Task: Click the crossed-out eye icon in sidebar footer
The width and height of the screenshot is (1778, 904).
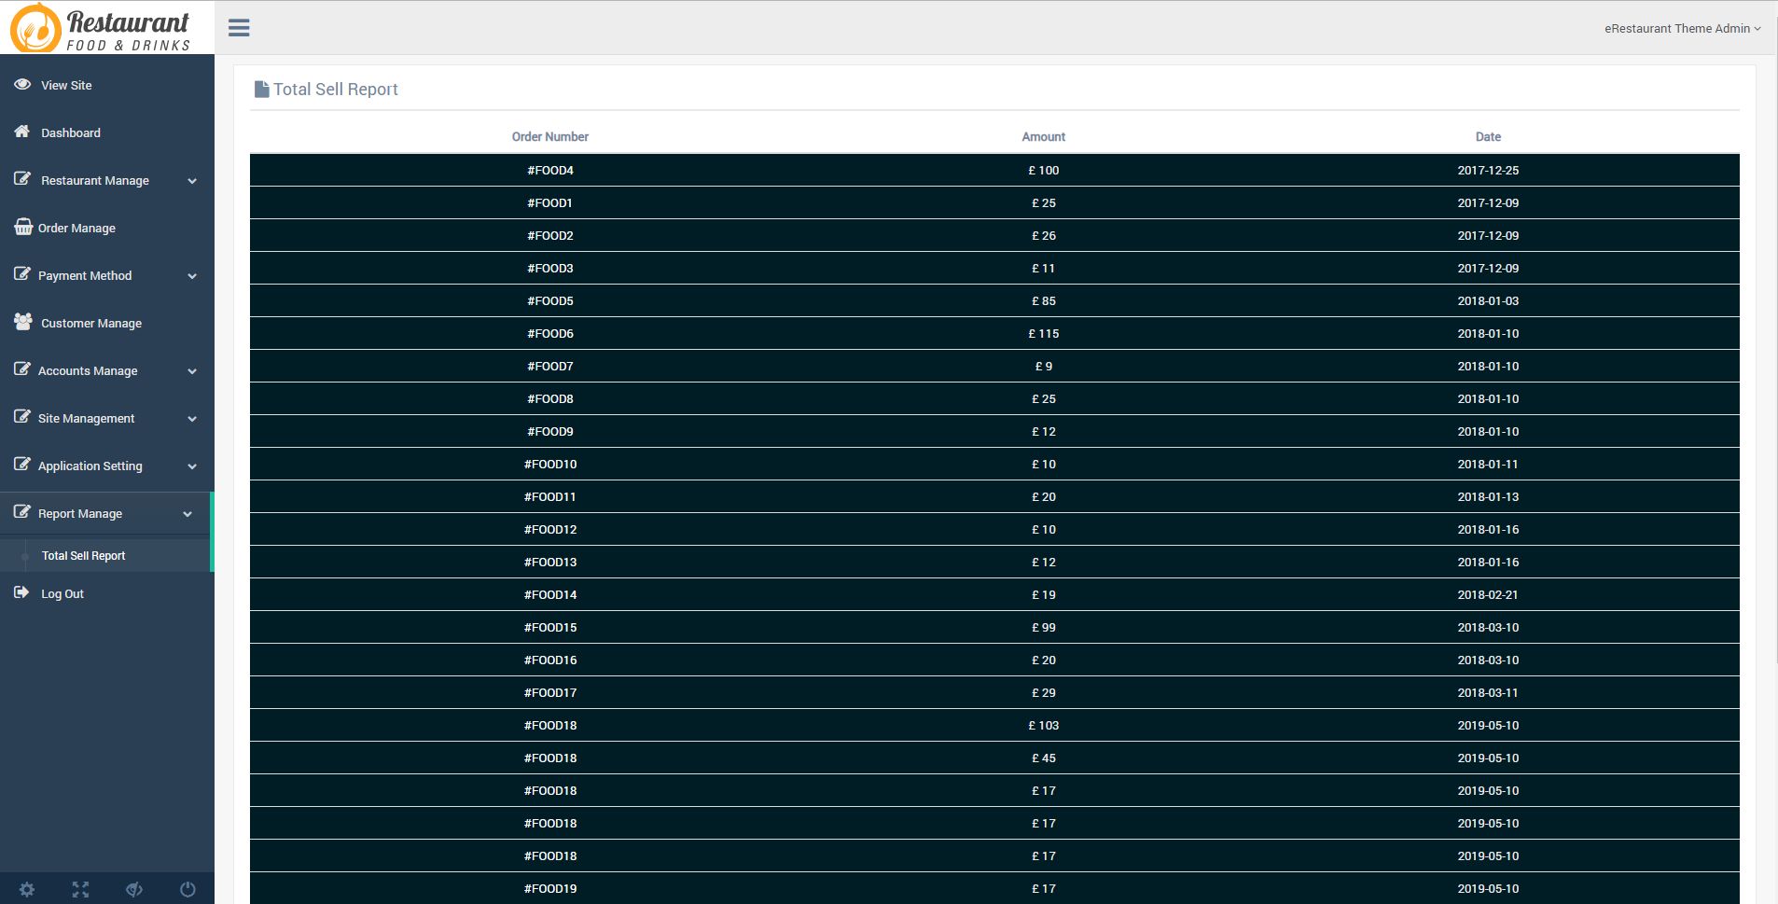Action: 134,889
